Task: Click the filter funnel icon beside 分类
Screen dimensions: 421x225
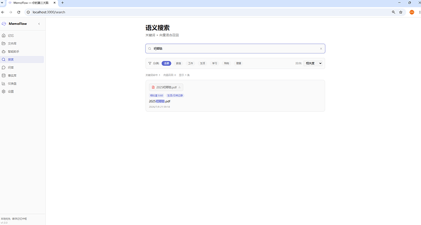Action: click(150, 63)
